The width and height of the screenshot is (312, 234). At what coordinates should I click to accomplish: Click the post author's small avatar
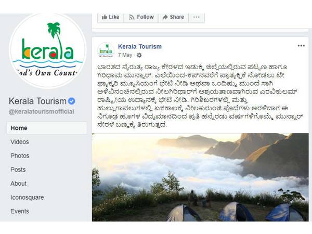[106, 51]
